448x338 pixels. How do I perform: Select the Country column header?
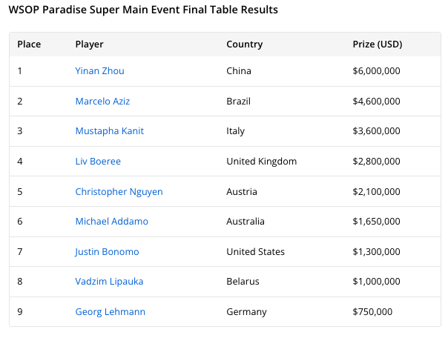coord(244,44)
